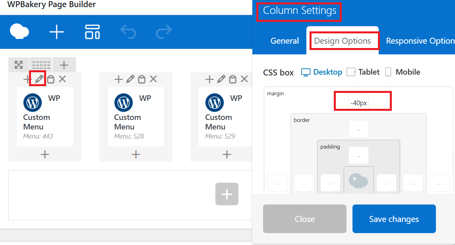Viewport: 455px width, 245px height.
Task: Click the border left input field
Action: 304,183
